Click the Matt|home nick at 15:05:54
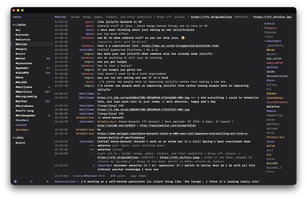The image size is (307, 199). 87,93
